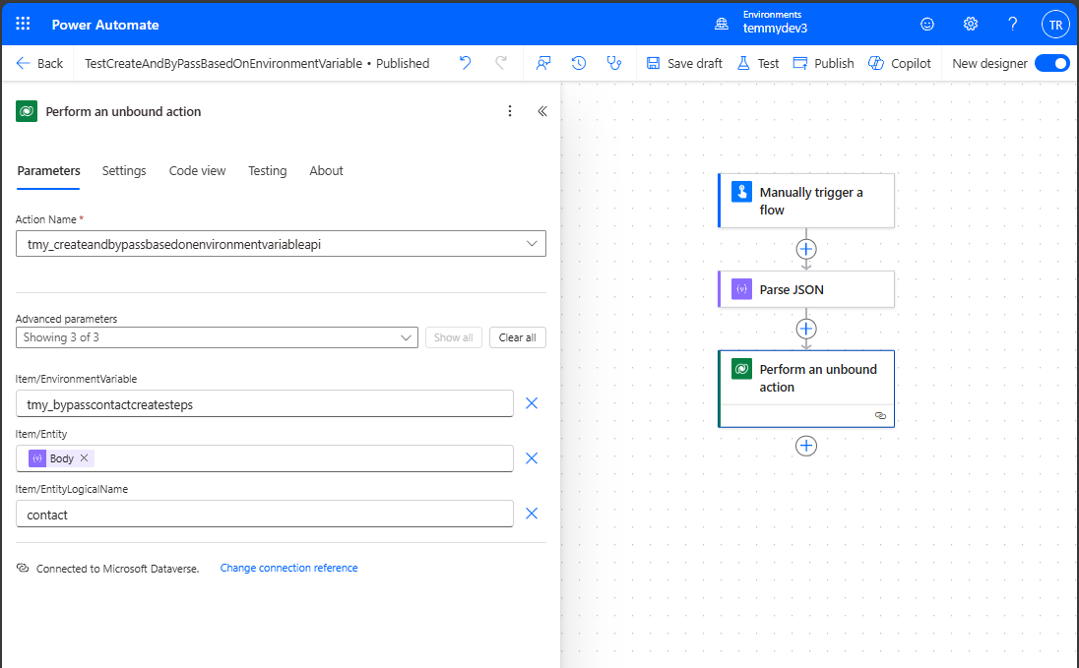
Task: Click the Manually trigger a flow icon
Action: (742, 192)
